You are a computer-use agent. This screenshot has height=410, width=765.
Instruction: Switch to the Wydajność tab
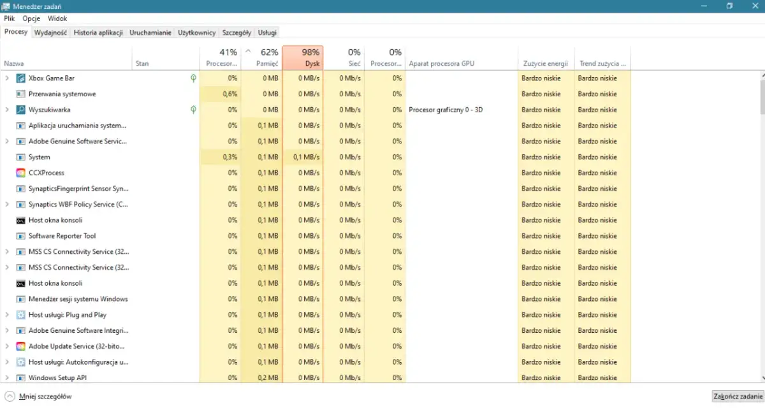pos(50,33)
